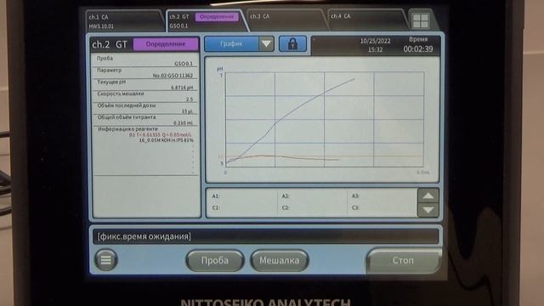Select the Параметр No.02 GSO row
Image resolution: width=544 pixels, height=306 pixels.
145,72
